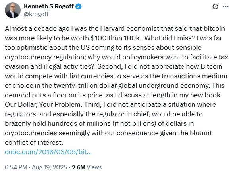View the 2.6M Views count
233x178 pixels.
click(87, 167)
